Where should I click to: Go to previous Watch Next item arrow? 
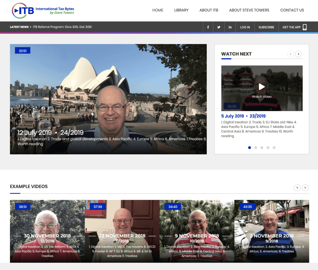(x=291, y=54)
